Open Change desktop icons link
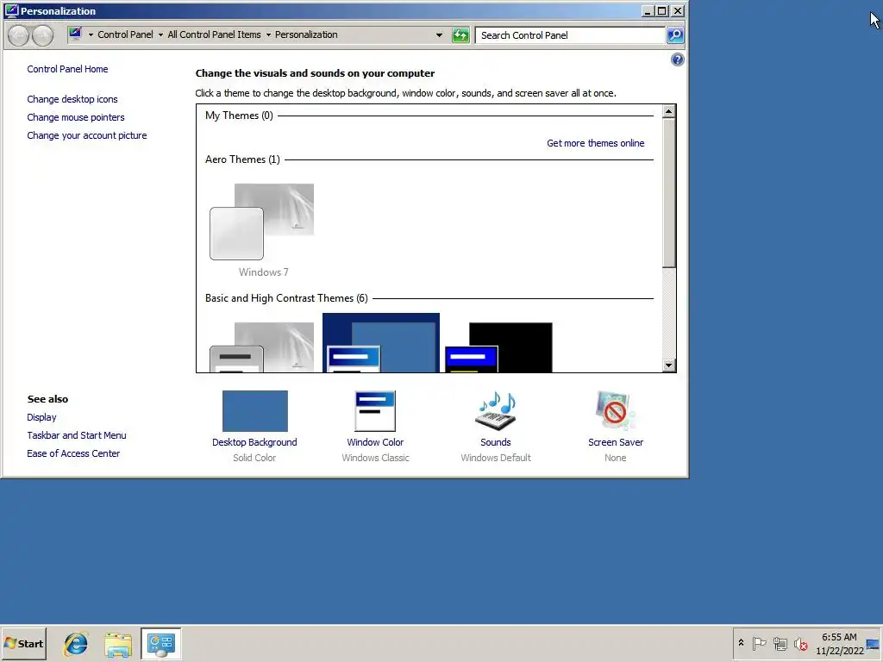Viewport: 883px width, 662px height. coord(72,99)
